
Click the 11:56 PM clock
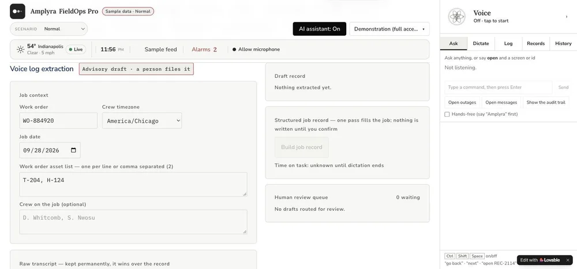pos(112,49)
